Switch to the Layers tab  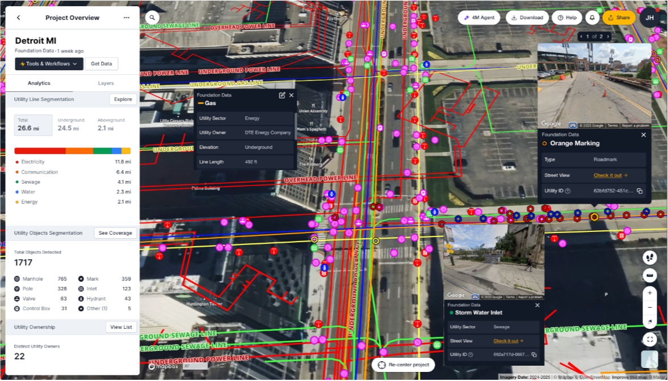pyautogui.click(x=106, y=83)
